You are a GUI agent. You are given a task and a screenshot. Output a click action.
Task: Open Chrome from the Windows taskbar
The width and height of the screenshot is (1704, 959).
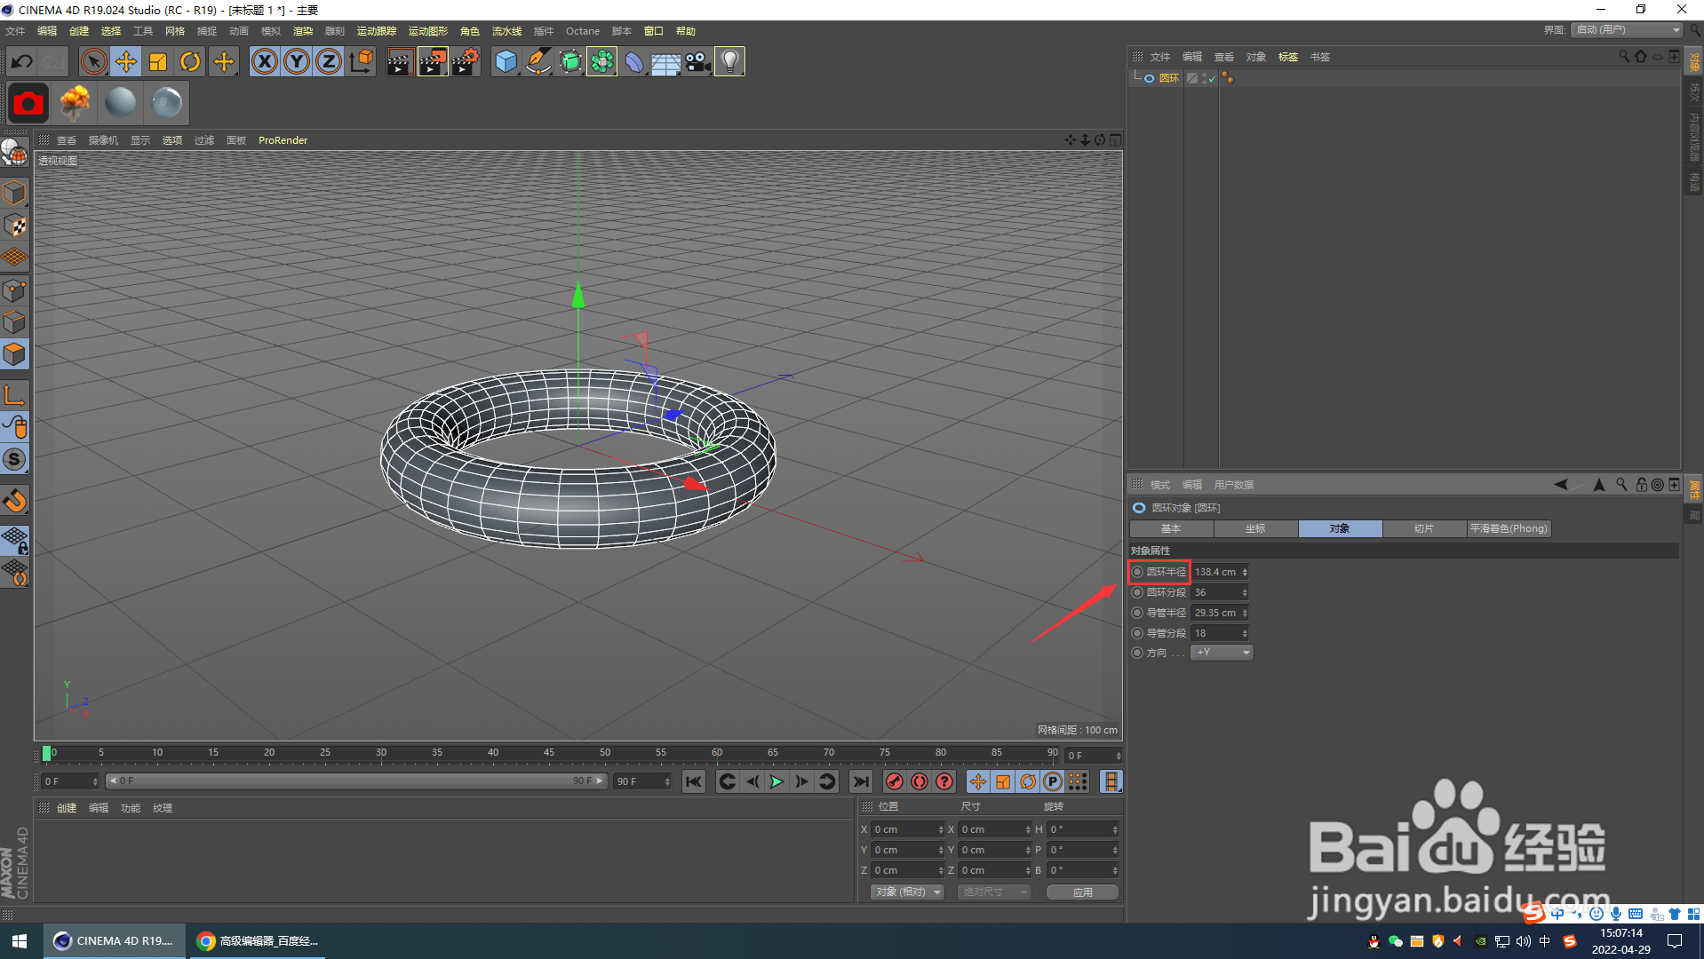pos(257,940)
